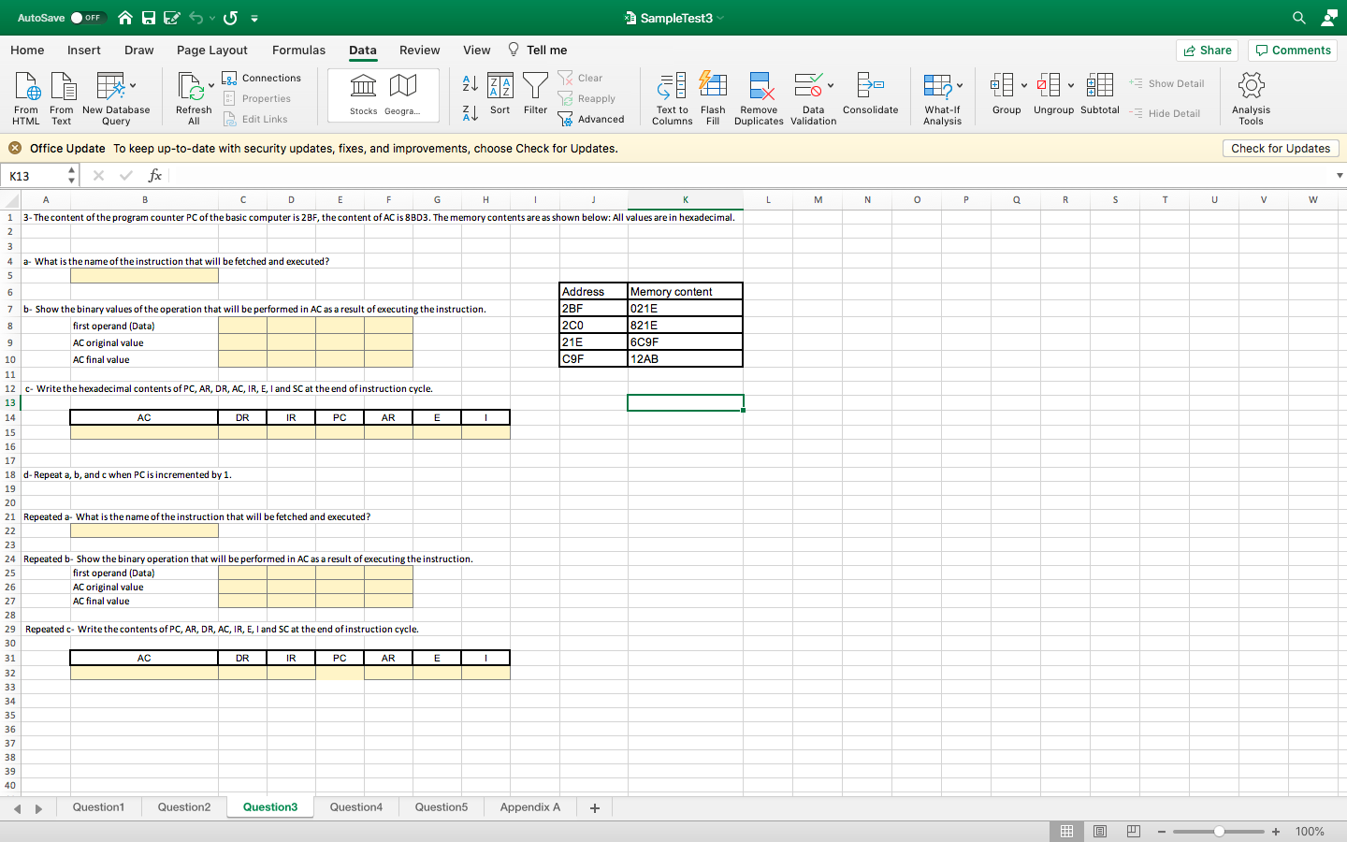Click the Redo icon
Screen dimensions: 1347x842
[231, 18]
